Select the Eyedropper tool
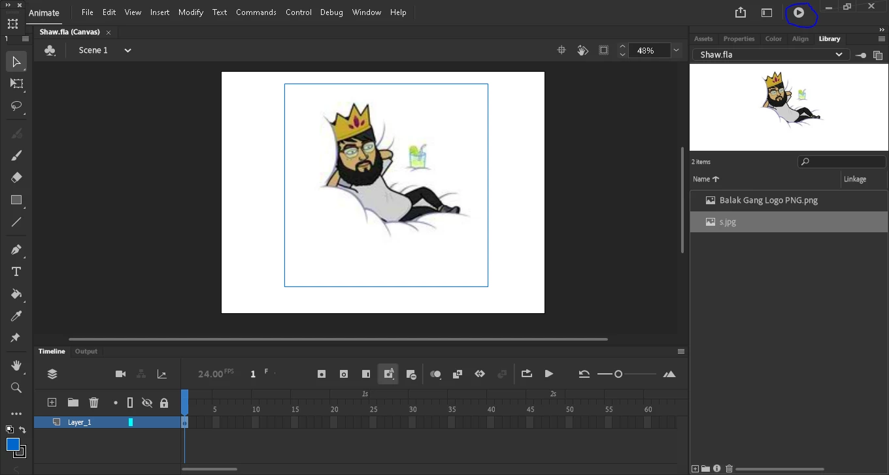This screenshot has height=475, width=889. click(x=16, y=316)
